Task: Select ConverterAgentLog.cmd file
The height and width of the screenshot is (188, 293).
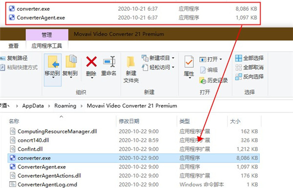Action: (x=134, y=185)
